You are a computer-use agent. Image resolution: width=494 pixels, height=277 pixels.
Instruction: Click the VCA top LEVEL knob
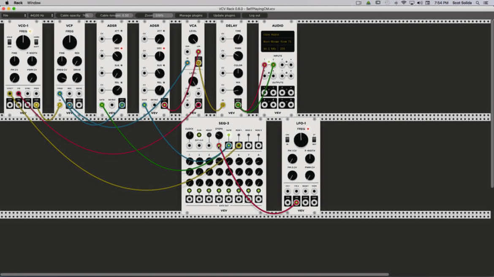pos(193,39)
